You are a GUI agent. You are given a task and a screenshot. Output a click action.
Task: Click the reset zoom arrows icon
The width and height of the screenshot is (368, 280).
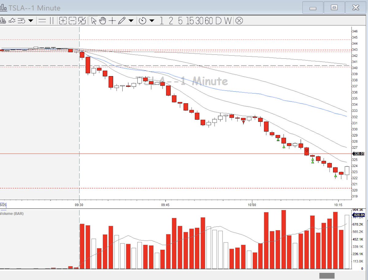click(82, 21)
